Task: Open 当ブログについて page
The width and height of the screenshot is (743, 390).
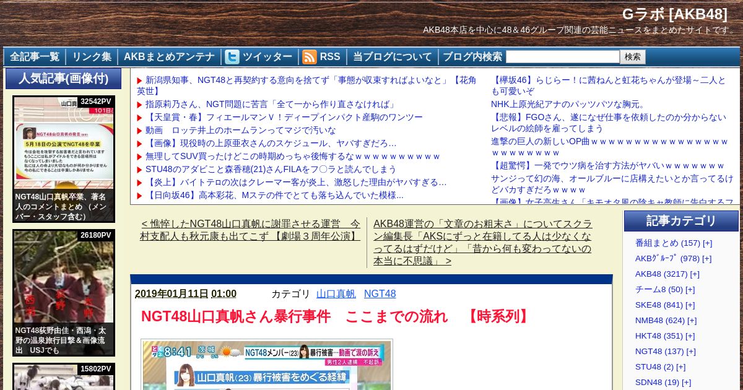Action: (x=393, y=57)
